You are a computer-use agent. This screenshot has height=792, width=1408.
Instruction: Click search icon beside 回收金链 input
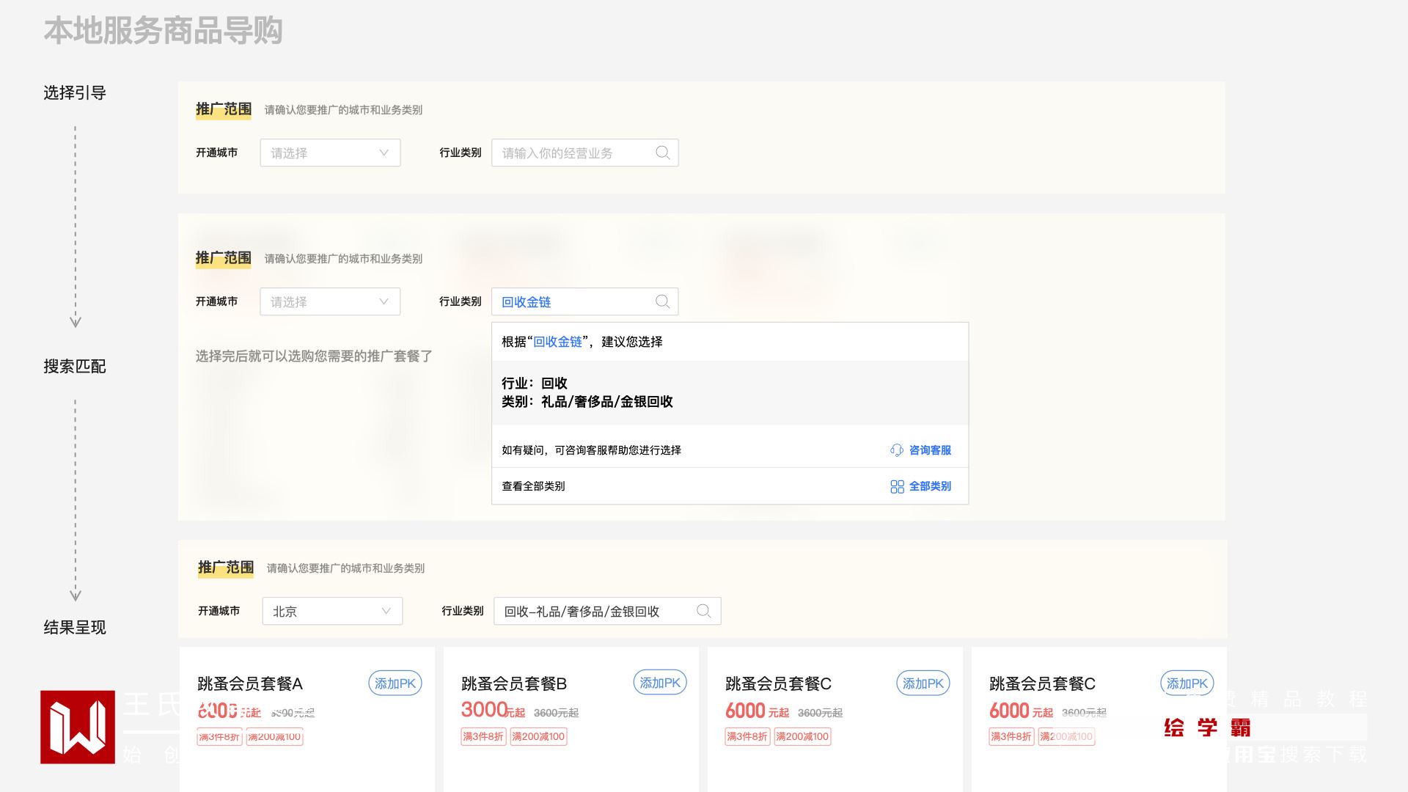[x=662, y=301]
